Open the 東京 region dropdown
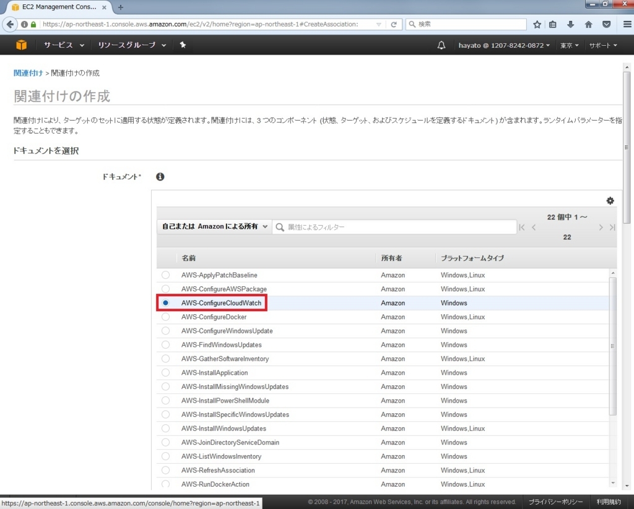This screenshot has width=634, height=509. point(569,45)
